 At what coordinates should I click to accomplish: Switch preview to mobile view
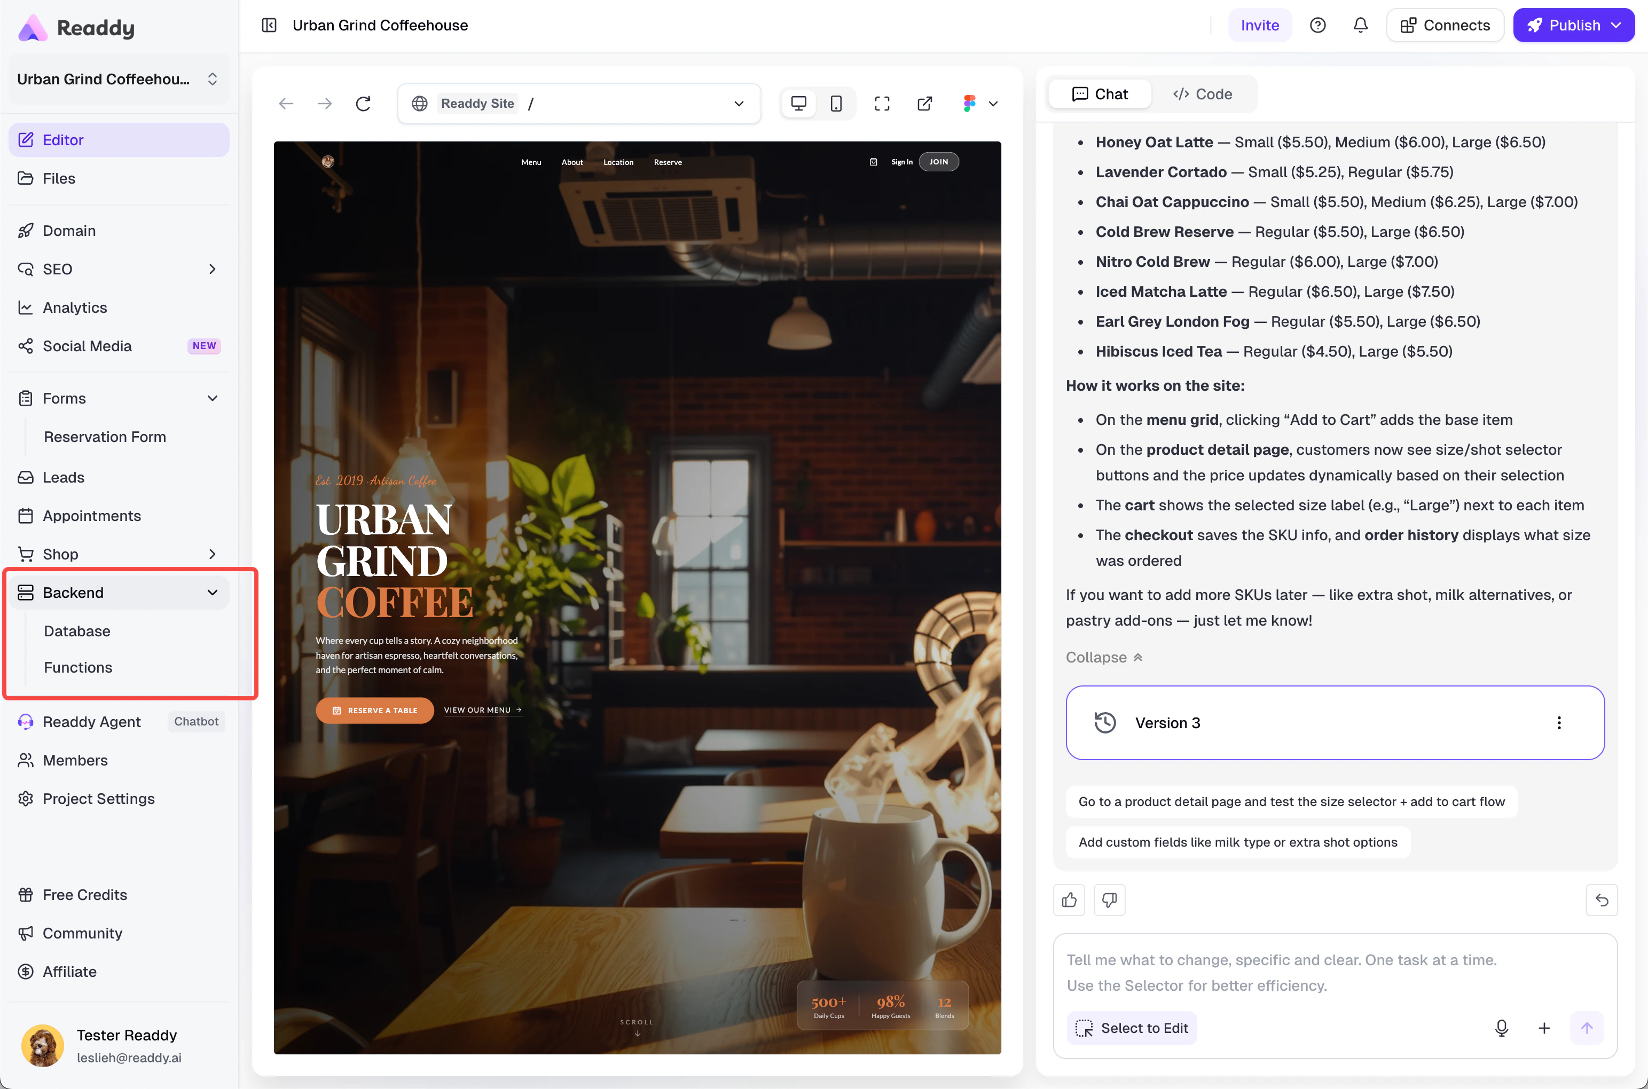(836, 104)
